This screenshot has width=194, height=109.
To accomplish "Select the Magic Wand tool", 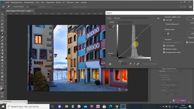I will click(x=2, y=24).
